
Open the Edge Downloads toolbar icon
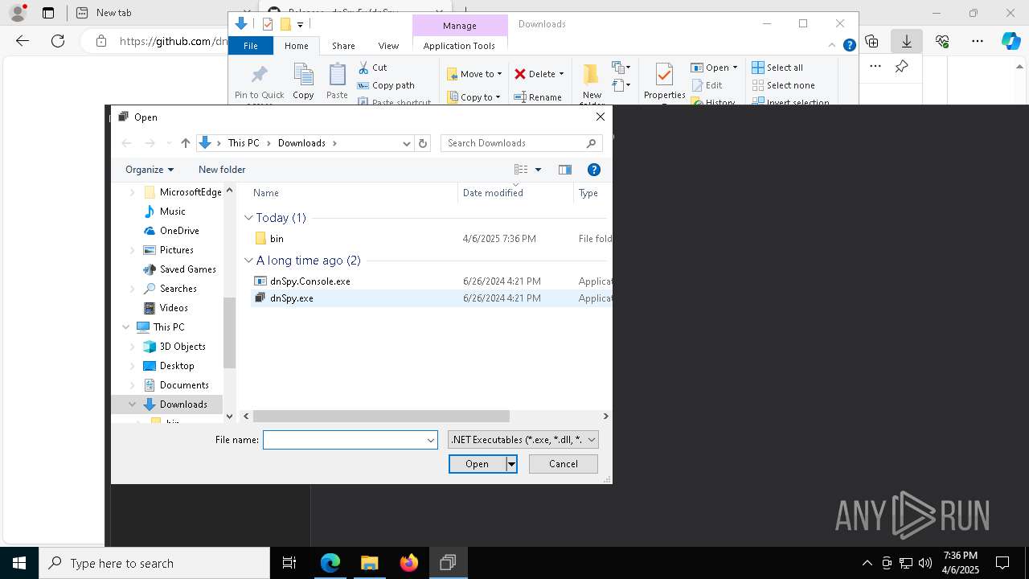907,41
